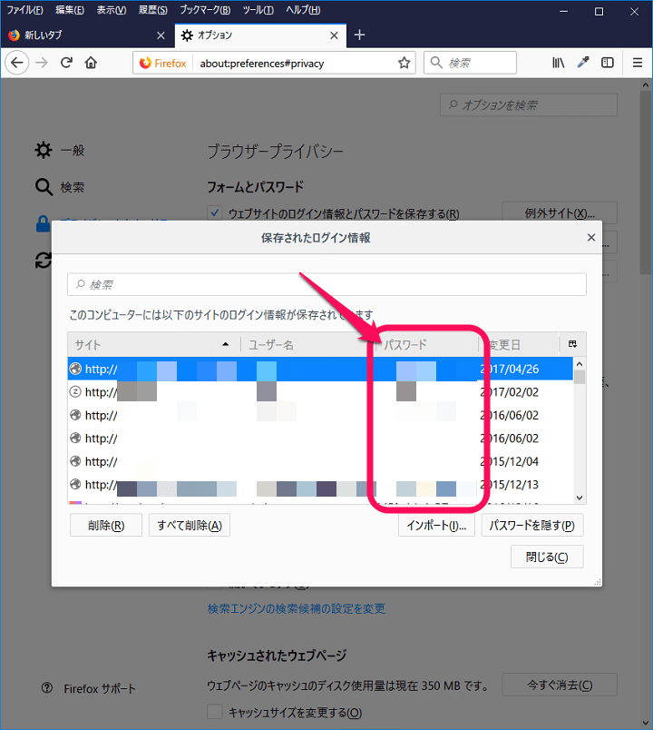
Task: Focus the オプションを検索 field
Action: 529,104
